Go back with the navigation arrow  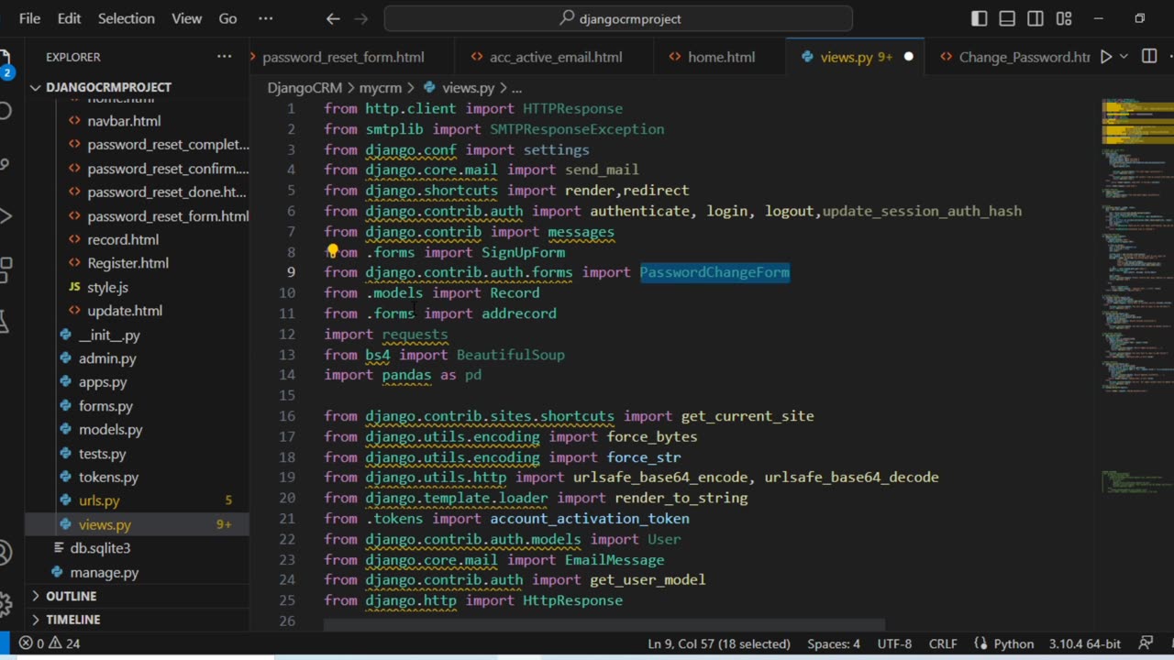pyautogui.click(x=333, y=18)
